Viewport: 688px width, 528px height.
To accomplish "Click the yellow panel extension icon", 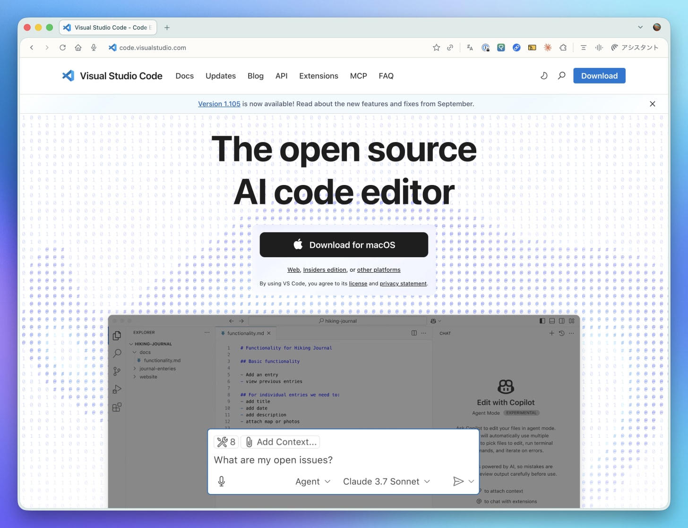I will tap(532, 48).
